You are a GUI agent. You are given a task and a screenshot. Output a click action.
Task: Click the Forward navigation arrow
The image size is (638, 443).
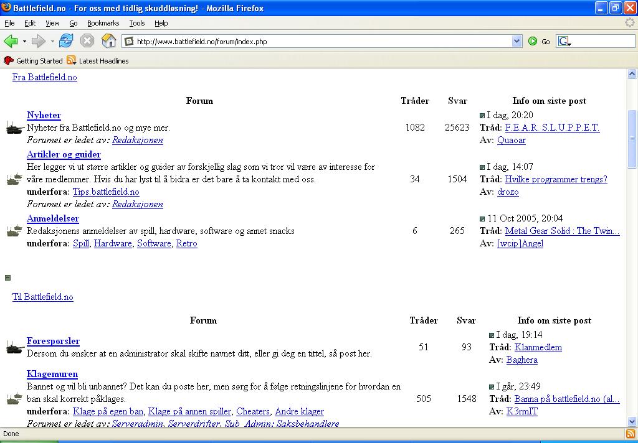(x=38, y=41)
